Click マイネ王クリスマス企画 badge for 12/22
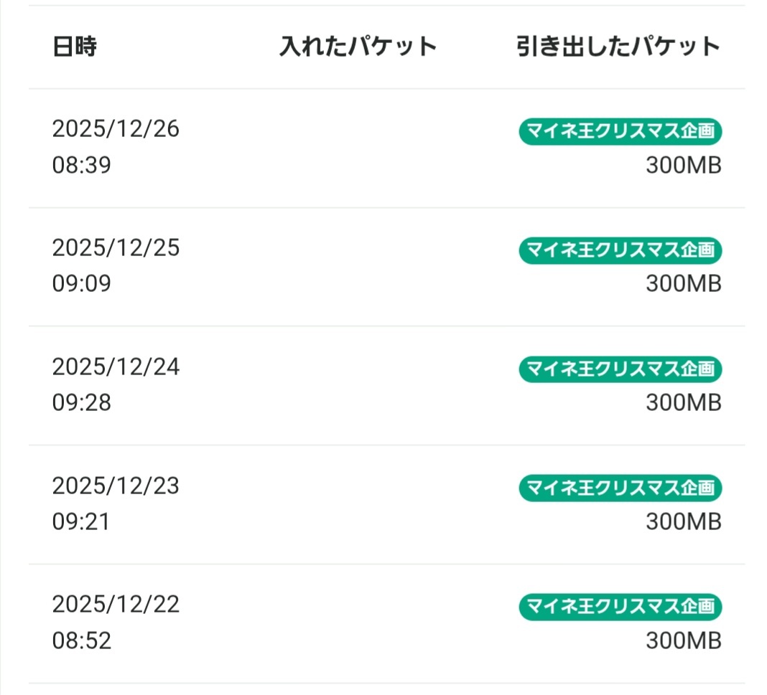 click(620, 607)
